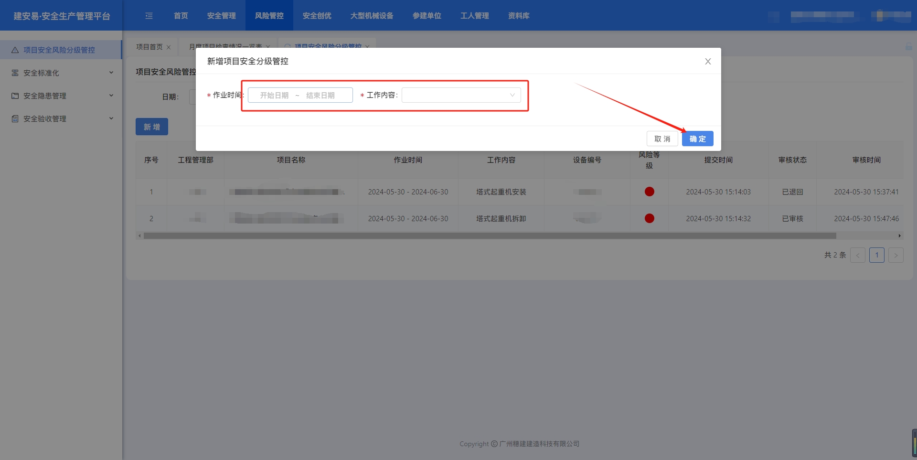Viewport: 917px width, 460px height.
Task: Expand the 安全标准化 menu
Action: coord(111,73)
